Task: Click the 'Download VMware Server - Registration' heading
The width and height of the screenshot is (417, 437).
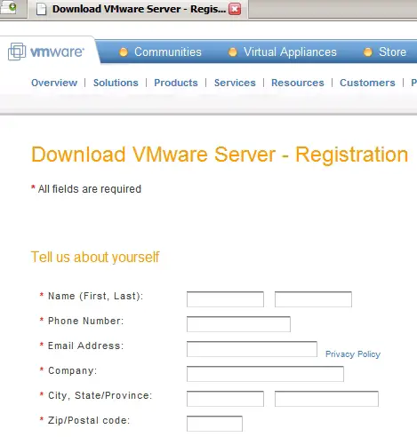Action: (220, 155)
